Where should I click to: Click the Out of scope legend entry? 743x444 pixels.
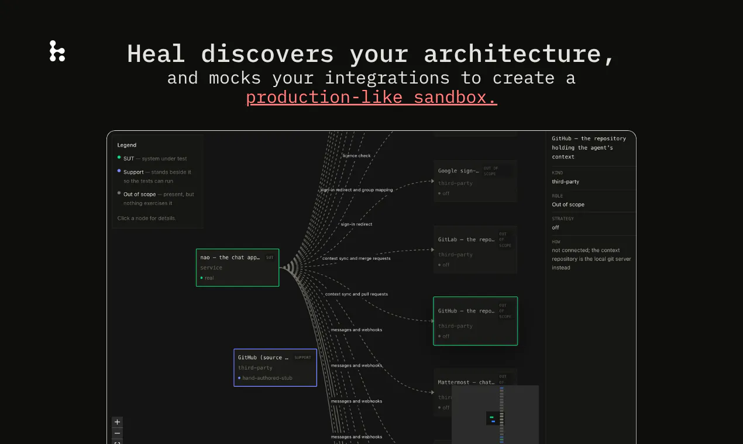(156, 199)
